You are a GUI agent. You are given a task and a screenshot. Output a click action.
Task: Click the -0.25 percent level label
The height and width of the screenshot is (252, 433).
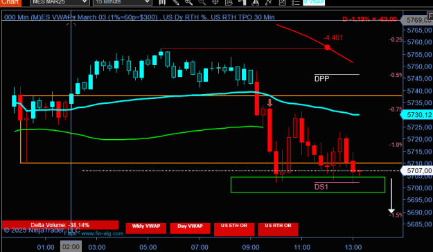click(396, 39)
